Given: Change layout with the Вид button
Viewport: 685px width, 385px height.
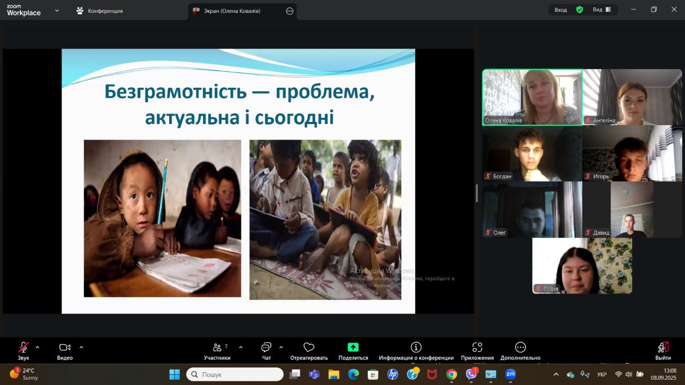Looking at the screenshot, I should 602,10.
